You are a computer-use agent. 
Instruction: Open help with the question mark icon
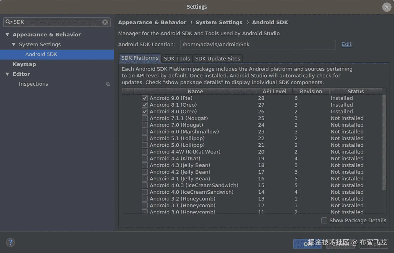tap(11, 243)
